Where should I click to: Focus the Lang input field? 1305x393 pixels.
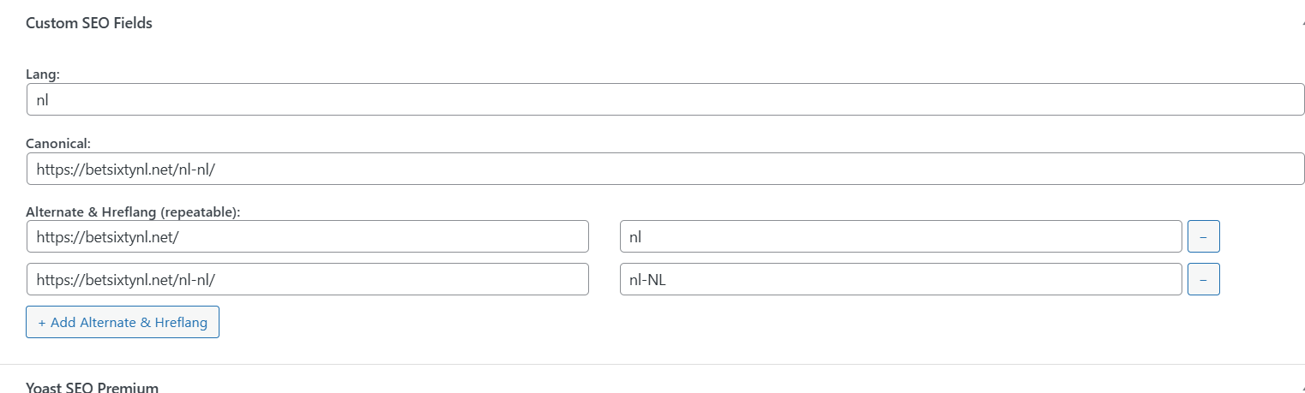pos(665,99)
